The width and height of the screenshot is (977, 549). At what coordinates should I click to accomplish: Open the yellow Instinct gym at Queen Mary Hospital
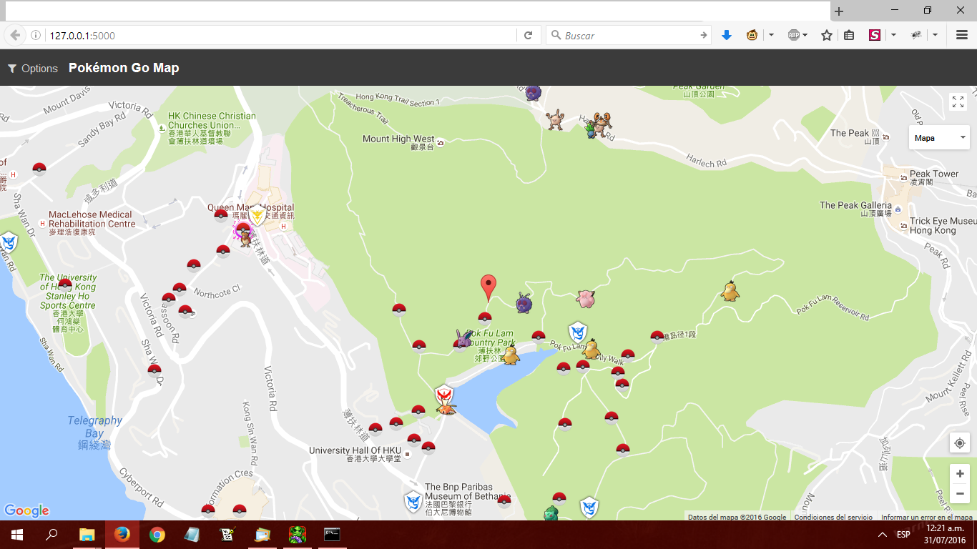click(x=257, y=214)
